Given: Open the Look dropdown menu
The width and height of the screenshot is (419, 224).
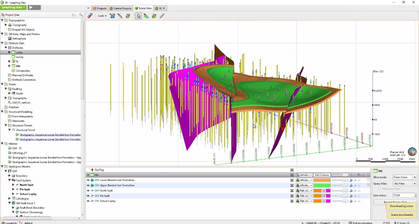Looking at the screenshot, I should point(102,16).
